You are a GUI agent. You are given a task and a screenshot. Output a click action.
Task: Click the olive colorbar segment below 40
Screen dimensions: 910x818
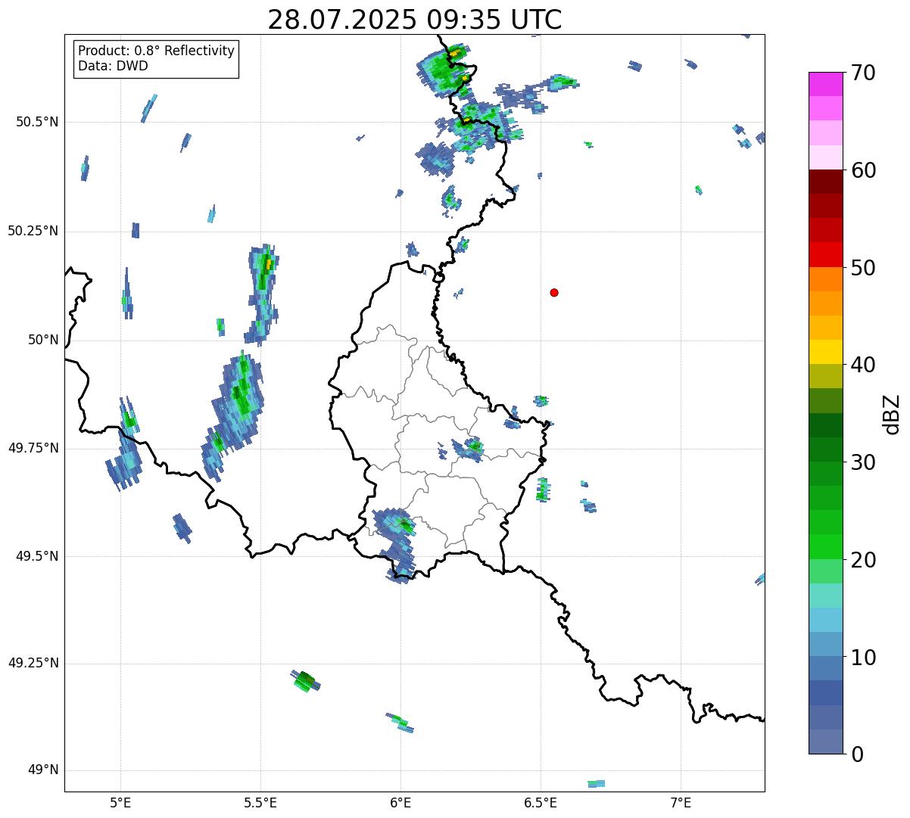(x=825, y=376)
